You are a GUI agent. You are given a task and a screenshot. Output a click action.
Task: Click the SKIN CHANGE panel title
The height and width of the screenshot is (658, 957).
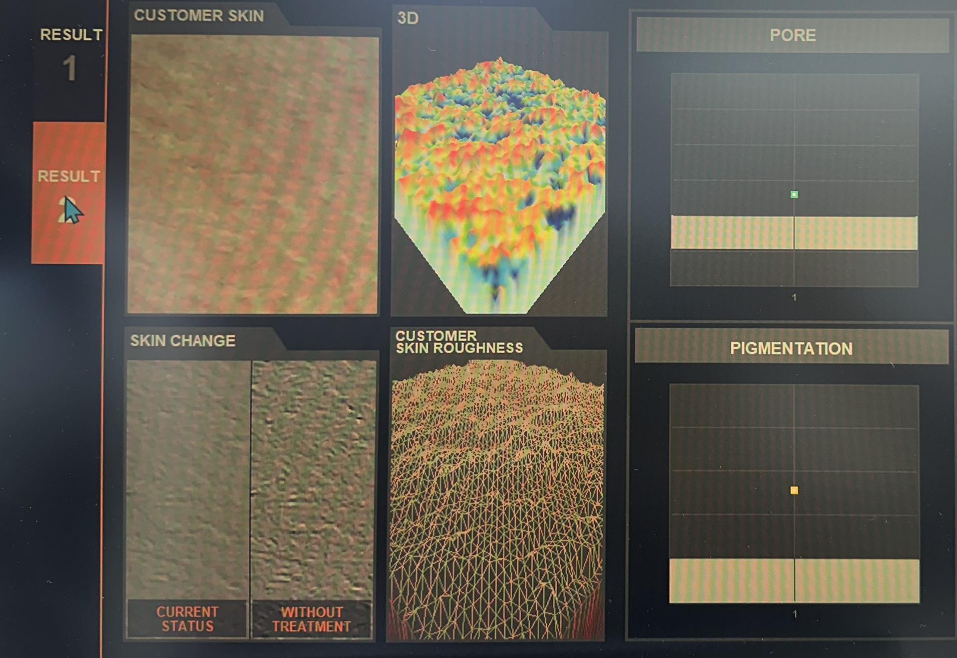tap(183, 341)
